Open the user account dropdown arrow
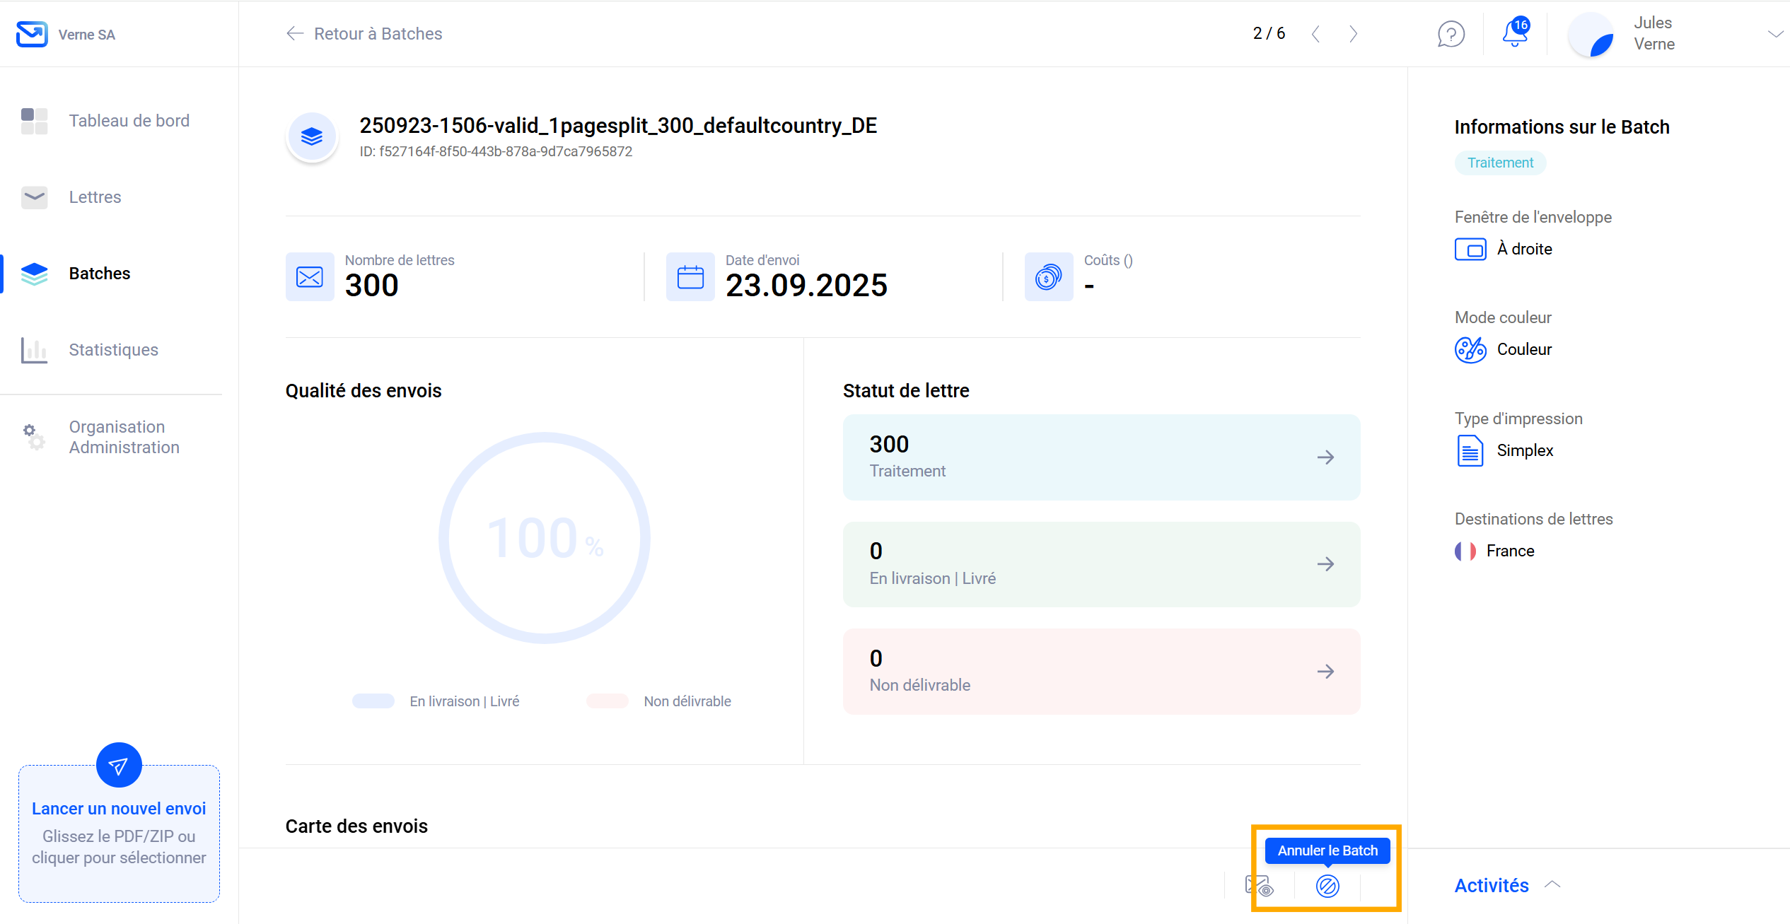The height and width of the screenshot is (924, 1790). click(x=1774, y=34)
